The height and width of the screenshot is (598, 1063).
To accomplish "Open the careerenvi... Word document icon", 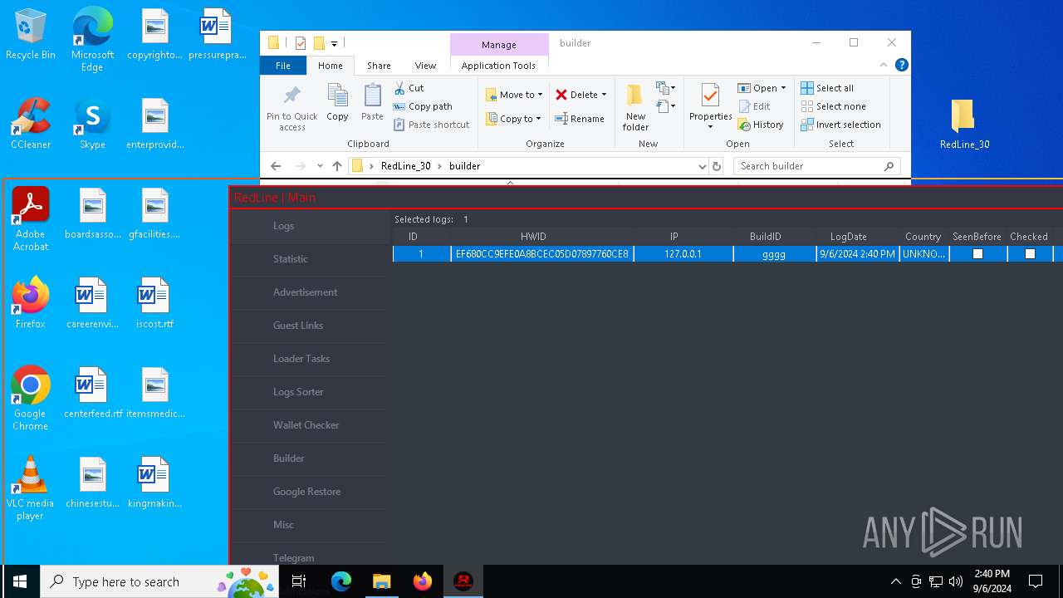I will point(92,303).
